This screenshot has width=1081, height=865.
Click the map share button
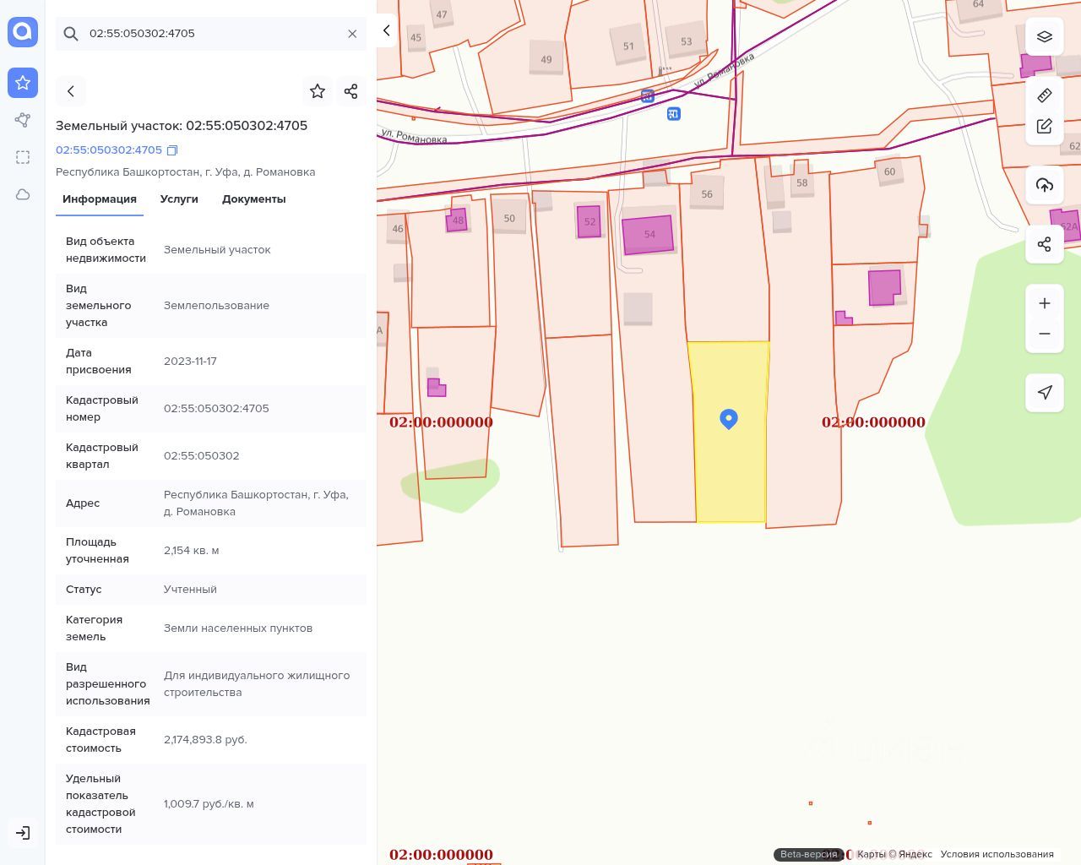(x=1045, y=244)
